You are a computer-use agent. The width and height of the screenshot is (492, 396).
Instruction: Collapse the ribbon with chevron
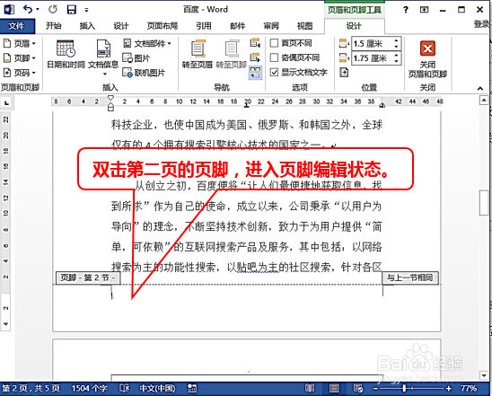pyautogui.click(x=480, y=89)
